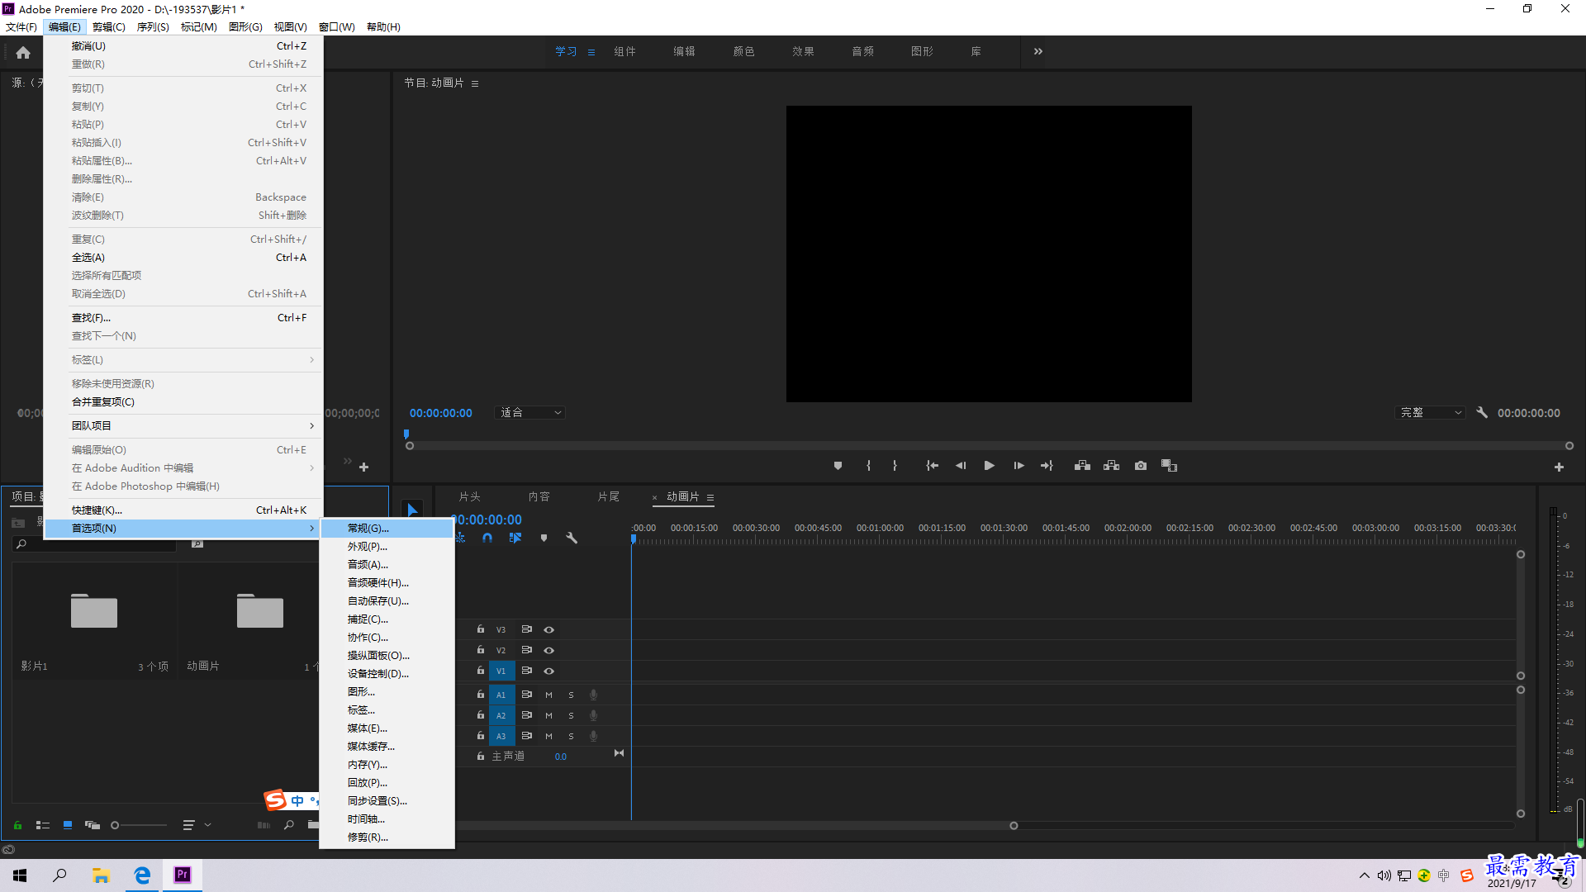
Task: Click the Home icon in the workspace bar
Action: [x=23, y=52]
